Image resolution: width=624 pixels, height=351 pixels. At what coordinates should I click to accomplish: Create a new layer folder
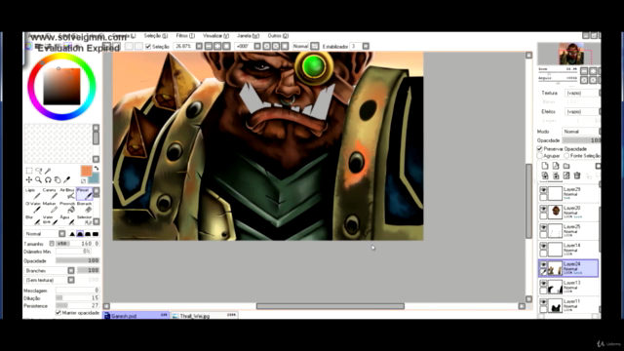pos(566,166)
